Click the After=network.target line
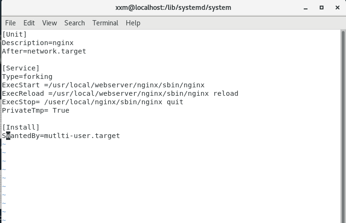 (x=44, y=51)
